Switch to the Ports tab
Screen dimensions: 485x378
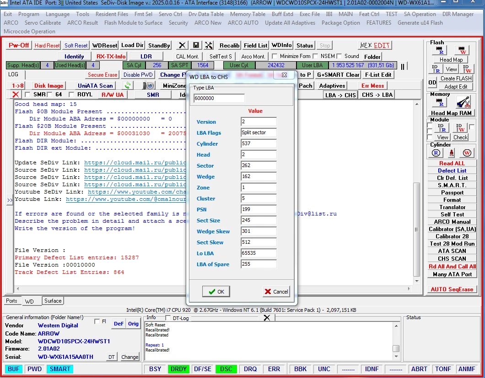[11, 301]
